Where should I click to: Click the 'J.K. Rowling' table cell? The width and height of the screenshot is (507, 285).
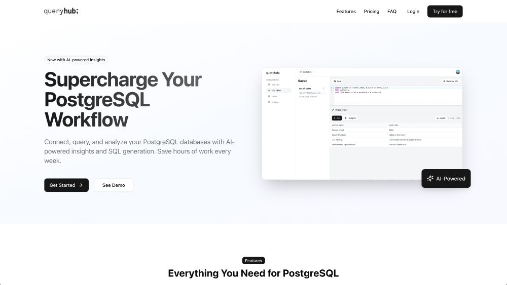tap(337, 140)
